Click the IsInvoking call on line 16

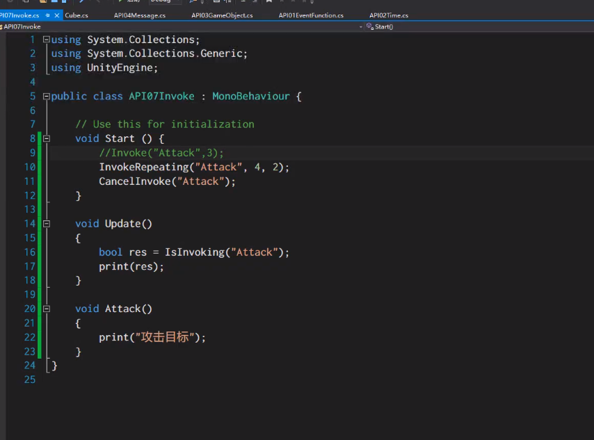pos(195,252)
